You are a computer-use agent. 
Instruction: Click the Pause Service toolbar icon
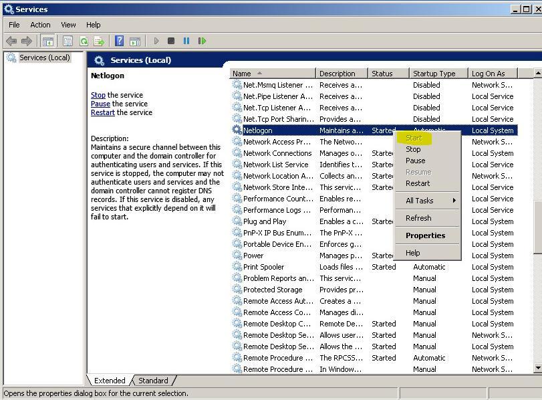pyautogui.click(x=186, y=41)
